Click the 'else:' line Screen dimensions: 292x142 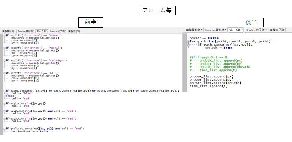click(9, 96)
